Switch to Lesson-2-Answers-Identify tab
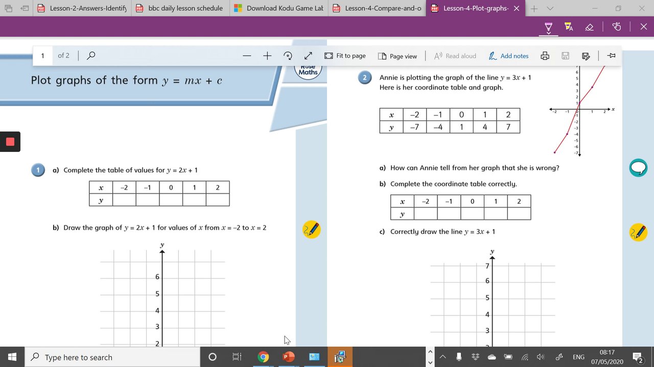This screenshot has width=654, height=367. coord(82,8)
